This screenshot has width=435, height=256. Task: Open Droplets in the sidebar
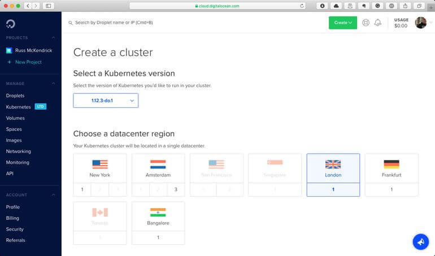(15, 96)
